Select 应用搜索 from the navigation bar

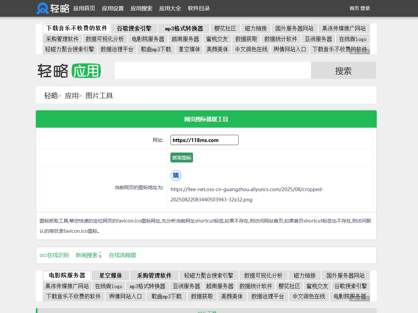pyautogui.click(x=141, y=8)
